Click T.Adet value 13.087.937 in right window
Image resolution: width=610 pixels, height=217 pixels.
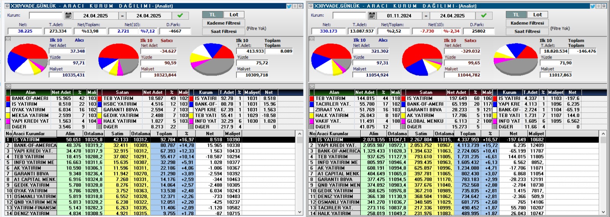(x=362, y=31)
